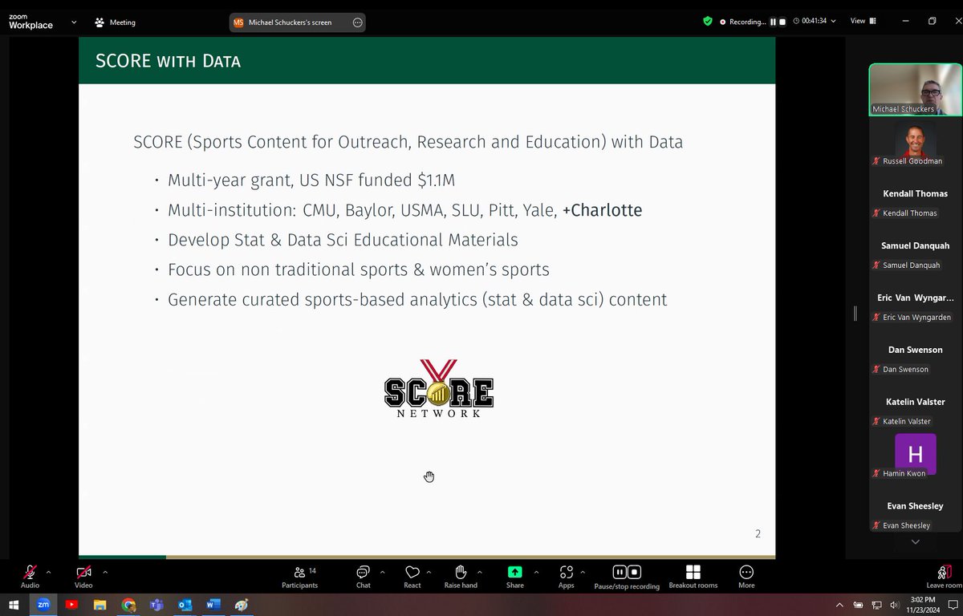Select Kendall Thomas participant tile
Image resolution: width=963 pixels, height=616 pixels.
coord(916,194)
